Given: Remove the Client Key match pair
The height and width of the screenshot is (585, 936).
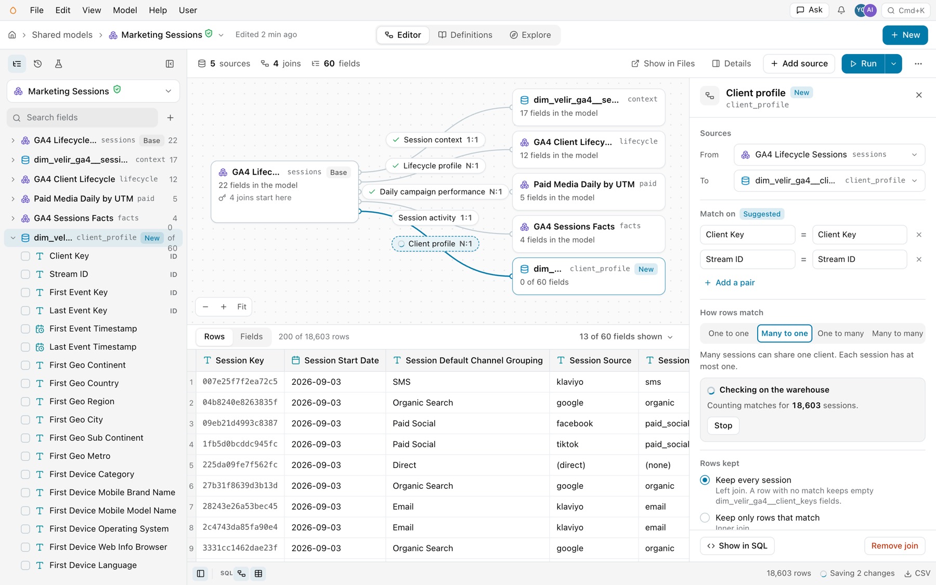Looking at the screenshot, I should [x=919, y=235].
